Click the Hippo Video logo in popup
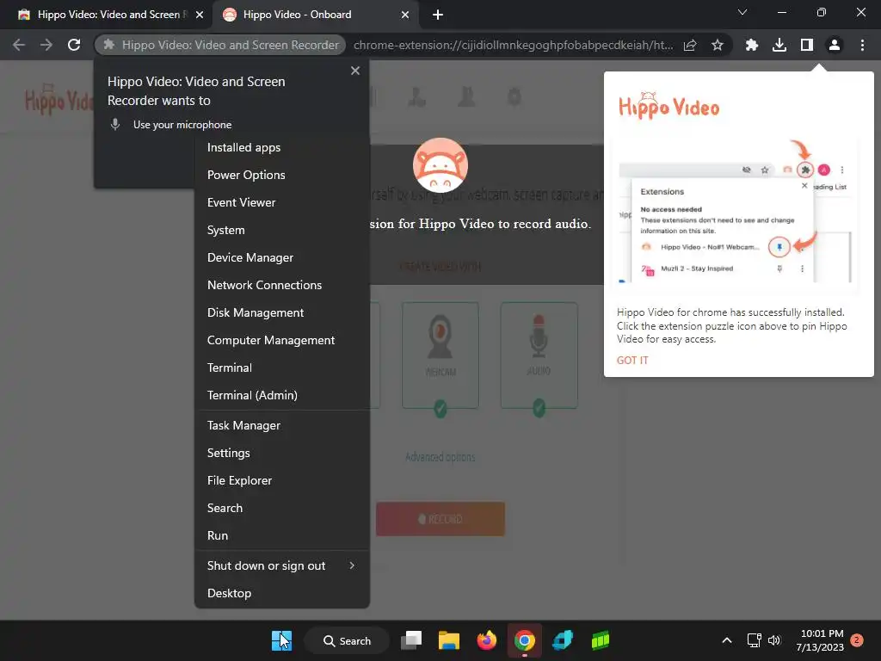Image resolution: width=881 pixels, height=661 pixels. click(x=668, y=106)
